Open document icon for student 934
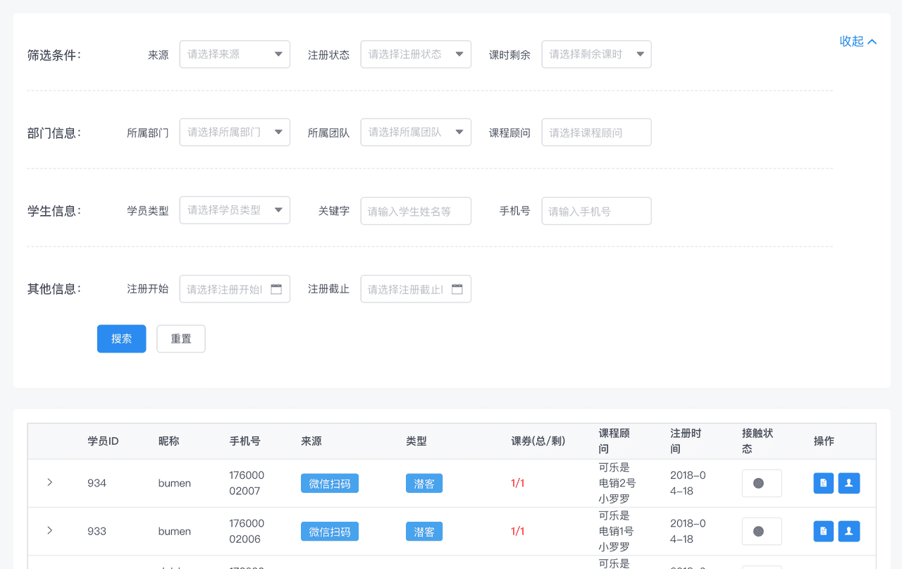902x569 pixels. point(824,483)
